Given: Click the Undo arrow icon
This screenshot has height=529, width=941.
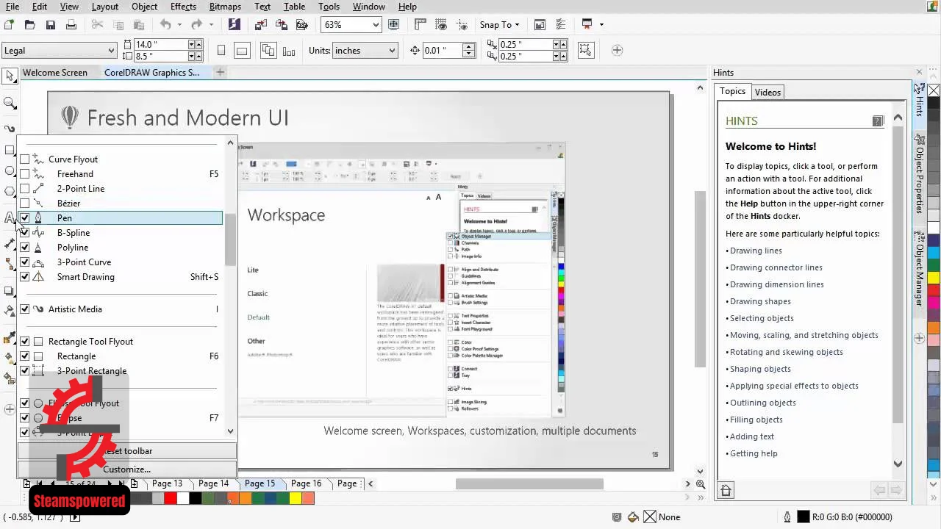Looking at the screenshot, I should coord(165,24).
